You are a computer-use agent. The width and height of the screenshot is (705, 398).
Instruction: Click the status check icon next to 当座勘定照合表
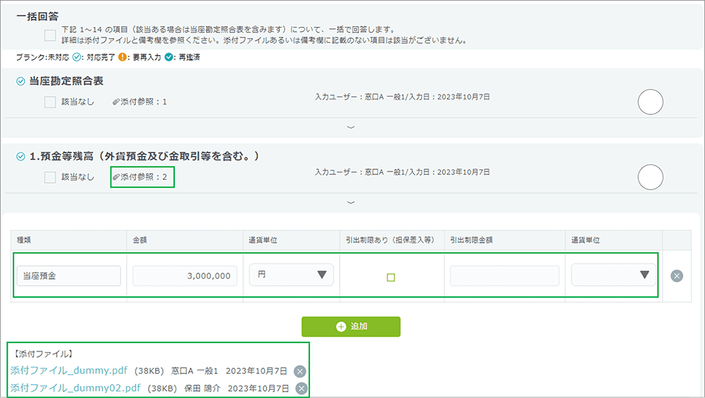click(20, 82)
